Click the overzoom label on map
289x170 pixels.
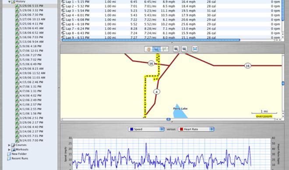click(x=264, y=116)
